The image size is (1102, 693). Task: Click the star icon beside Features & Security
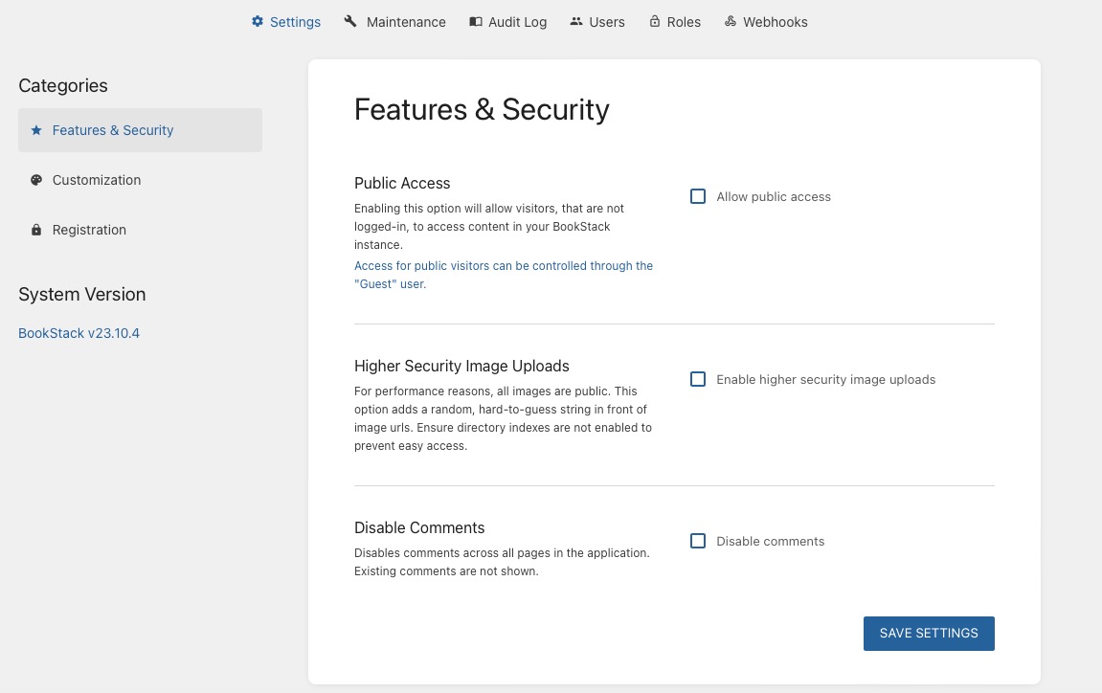[36, 130]
